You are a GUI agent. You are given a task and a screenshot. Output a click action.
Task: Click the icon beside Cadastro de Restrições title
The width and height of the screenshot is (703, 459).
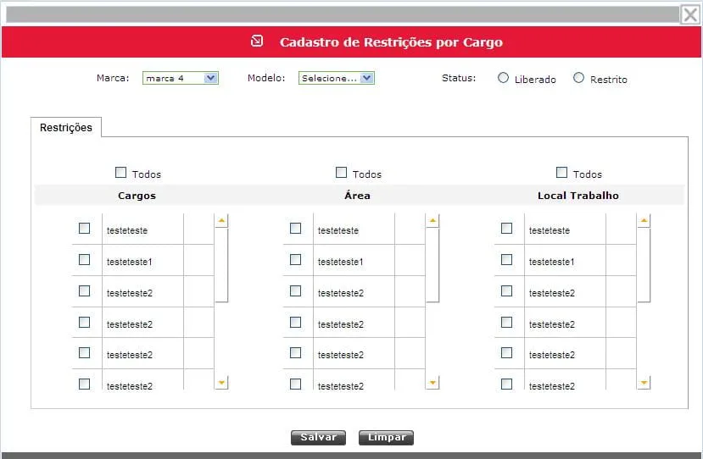258,41
